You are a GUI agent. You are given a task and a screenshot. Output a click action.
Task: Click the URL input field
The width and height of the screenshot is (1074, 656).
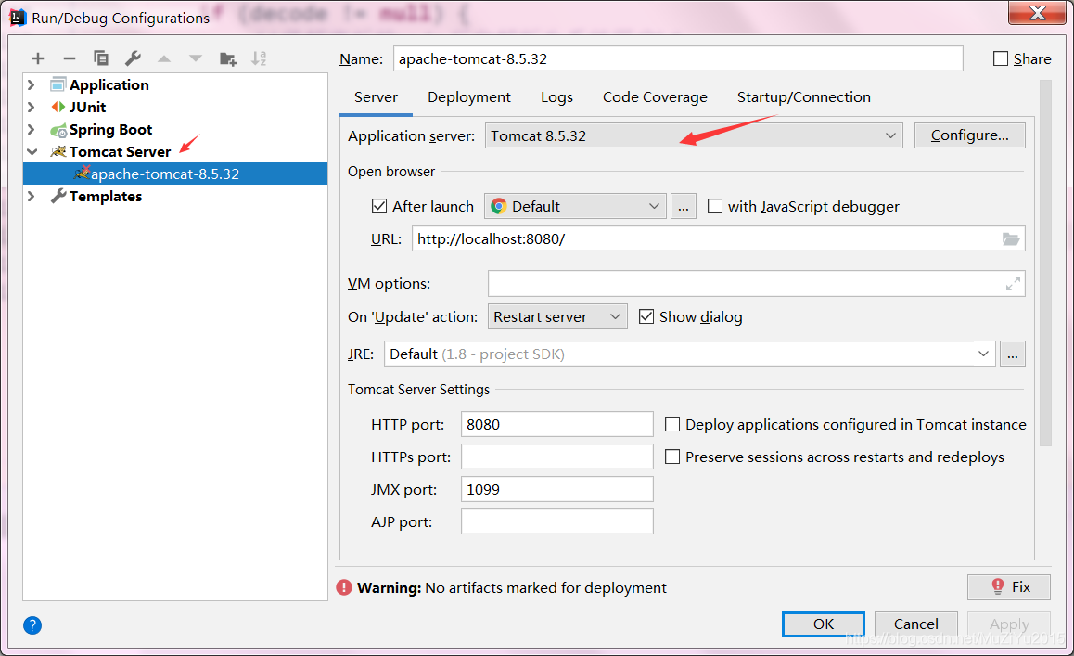(x=718, y=239)
